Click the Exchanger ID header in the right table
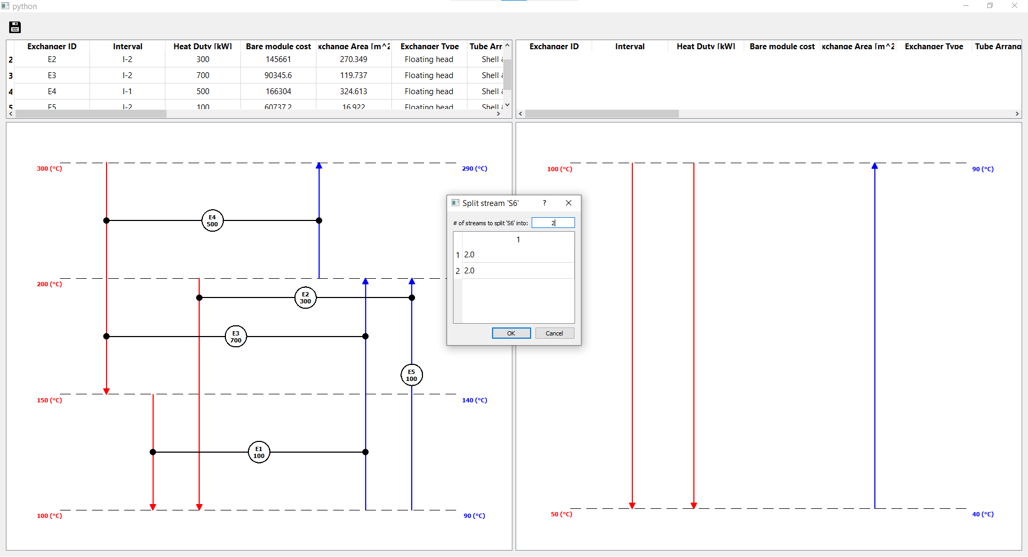1028x557 pixels. (x=554, y=47)
